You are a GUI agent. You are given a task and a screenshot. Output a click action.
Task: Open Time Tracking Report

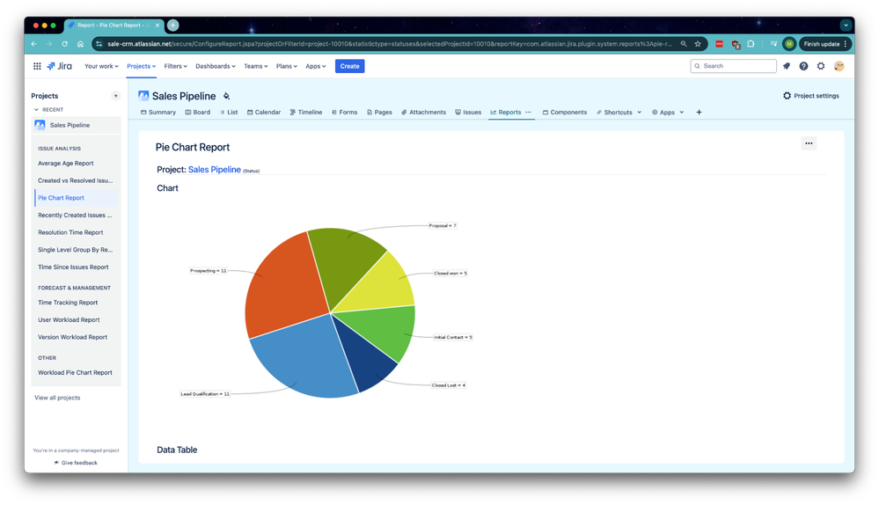click(68, 302)
